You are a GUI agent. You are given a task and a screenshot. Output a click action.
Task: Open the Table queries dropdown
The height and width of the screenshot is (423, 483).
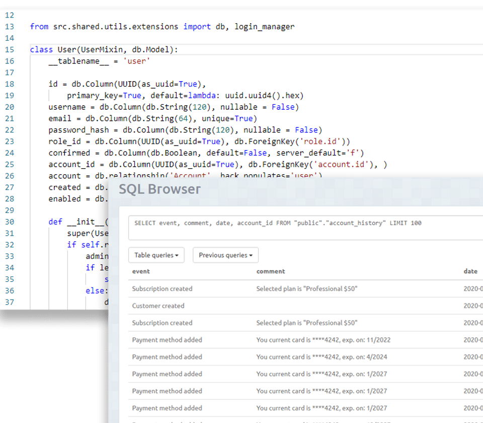[x=156, y=255]
